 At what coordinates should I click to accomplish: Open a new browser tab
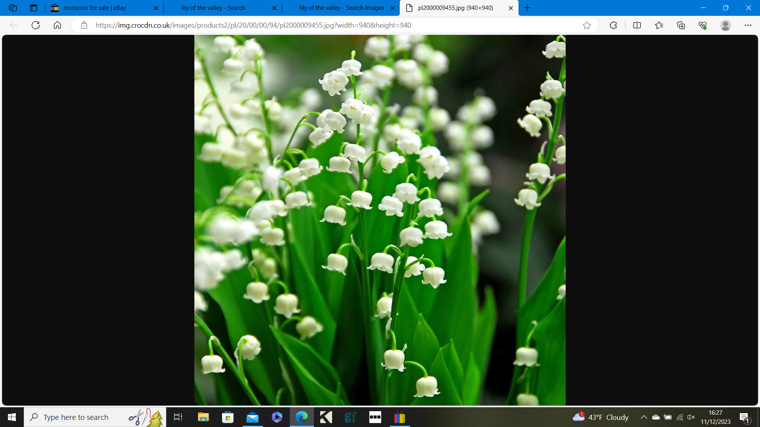coord(527,8)
